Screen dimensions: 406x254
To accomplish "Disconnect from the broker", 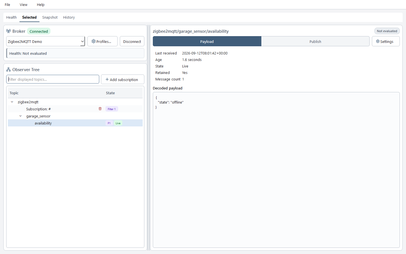I will tap(132, 41).
